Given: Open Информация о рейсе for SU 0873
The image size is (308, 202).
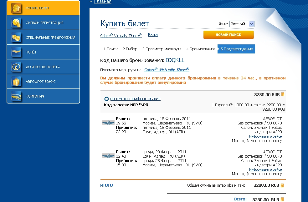Looking at the screenshot, I should (265, 136).
